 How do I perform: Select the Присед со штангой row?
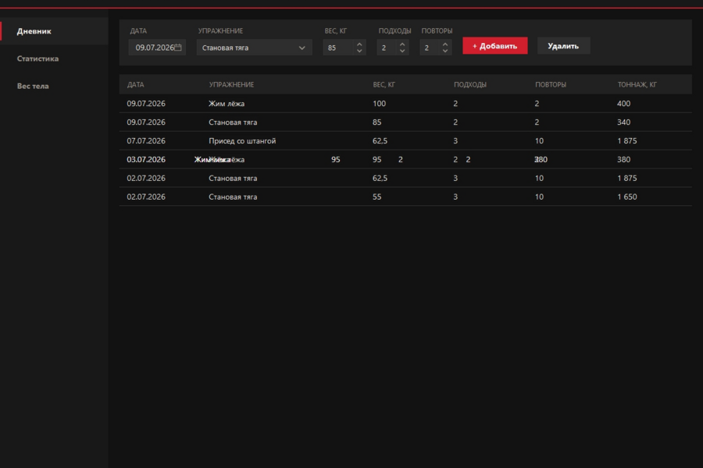click(x=405, y=140)
